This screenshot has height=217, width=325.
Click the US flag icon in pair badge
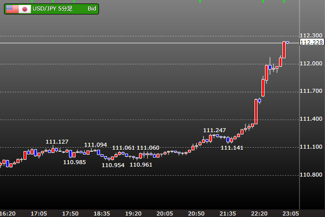click(12, 9)
